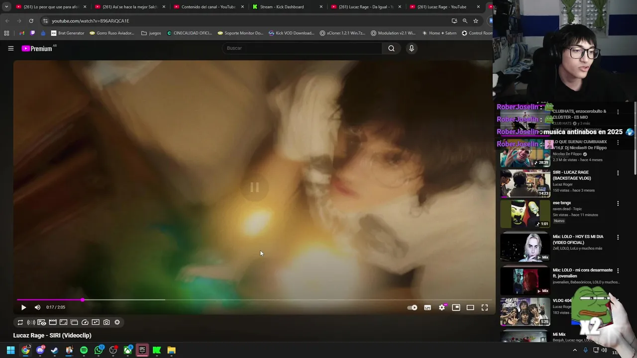
Task: Open the YouTube guide hamburger menu
Action: [10, 48]
